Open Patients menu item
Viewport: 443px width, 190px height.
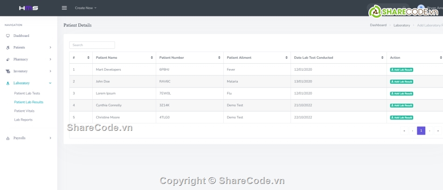click(x=19, y=47)
